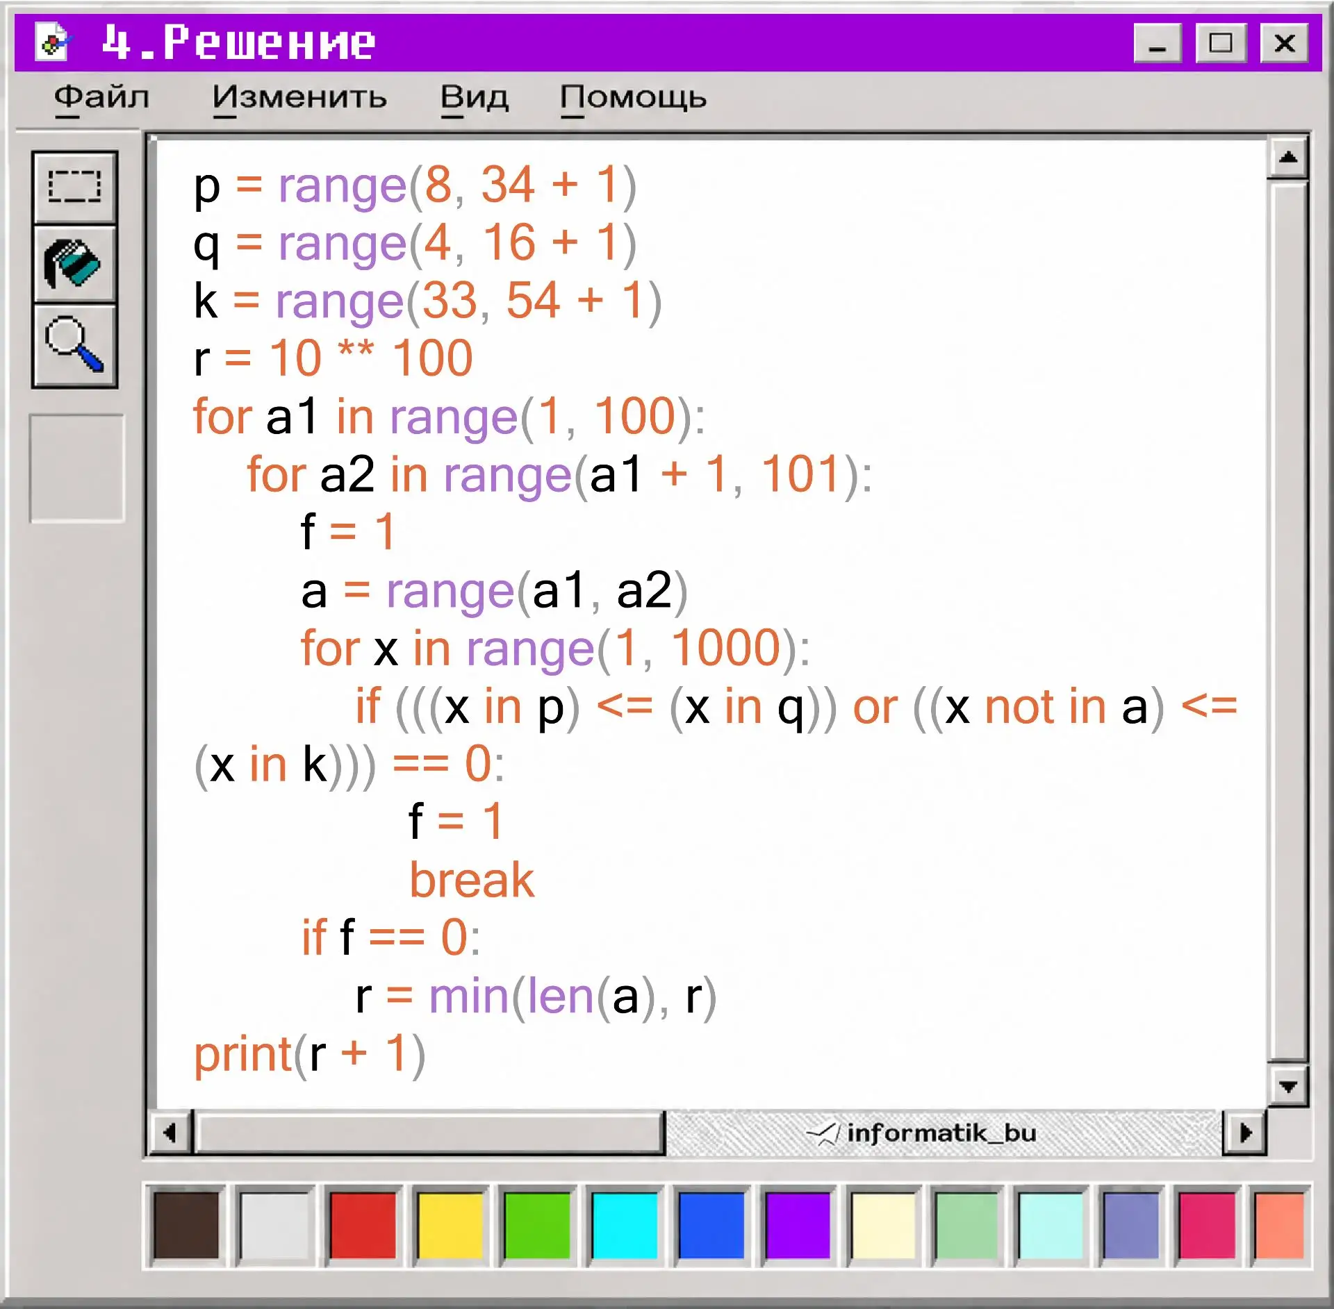1334x1309 pixels.
Task: Click the horizontal scrollbar thumb
Action: point(429,1133)
